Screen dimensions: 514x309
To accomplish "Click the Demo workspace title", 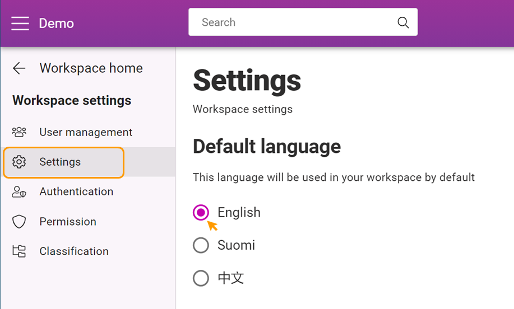I will click(57, 24).
